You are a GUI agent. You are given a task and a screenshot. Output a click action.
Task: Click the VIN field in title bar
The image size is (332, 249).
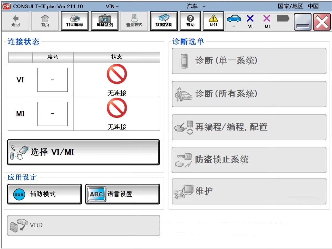[112, 6]
